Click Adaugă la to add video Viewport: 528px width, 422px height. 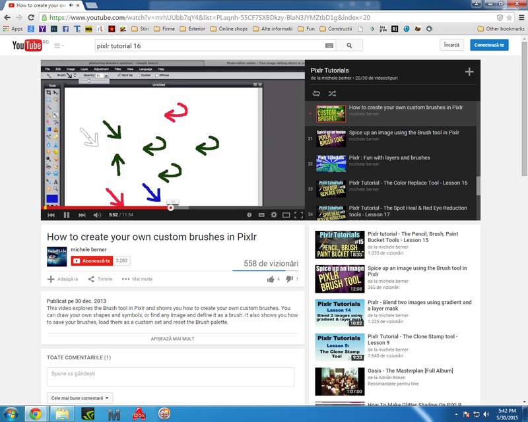(63, 279)
